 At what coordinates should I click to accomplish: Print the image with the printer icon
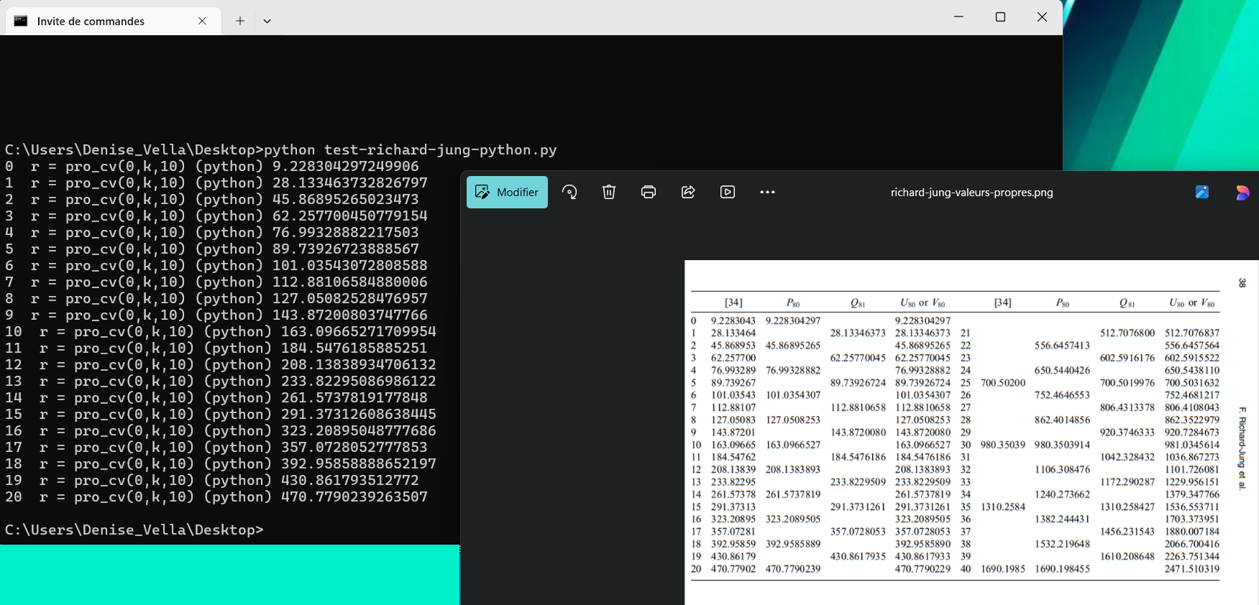click(649, 192)
